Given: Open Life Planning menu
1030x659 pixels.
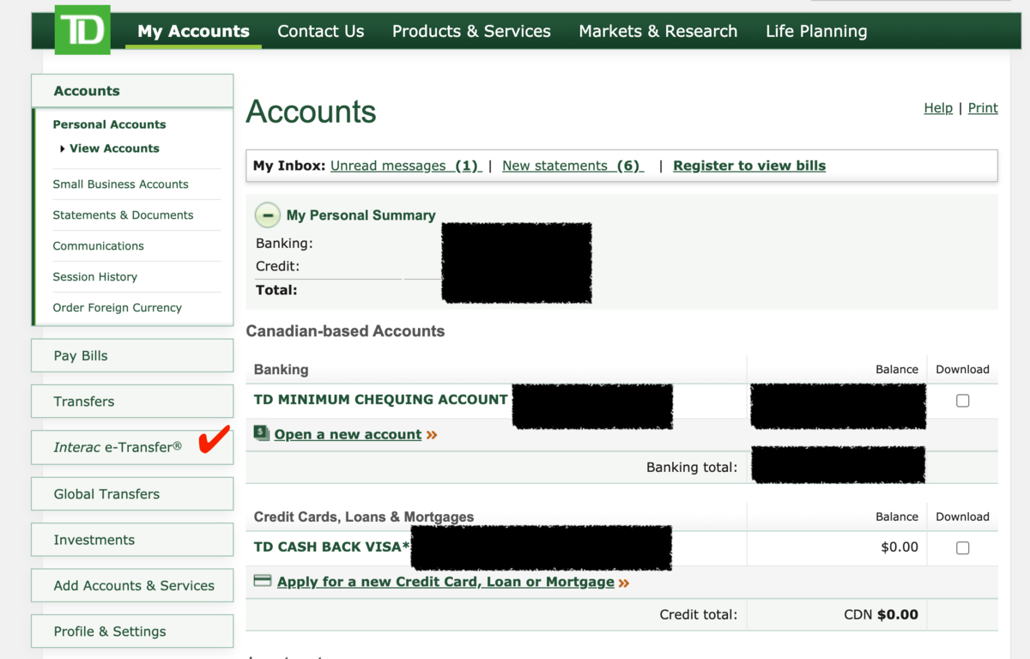Looking at the screenshot, I should pyautogui.click(x=816, y=31).
